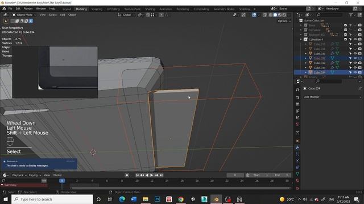The width and height of the screenshot is (364, 204).
Task: Open the File menu
Action: click(x=10, y=9)
